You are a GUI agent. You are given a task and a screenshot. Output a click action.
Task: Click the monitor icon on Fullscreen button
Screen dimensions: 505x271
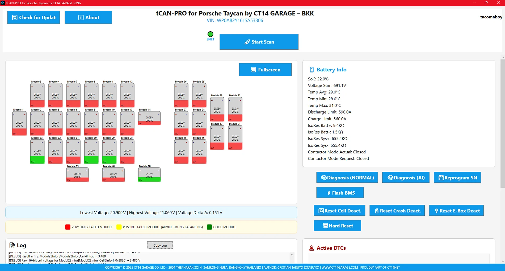[x=254, y=70]
